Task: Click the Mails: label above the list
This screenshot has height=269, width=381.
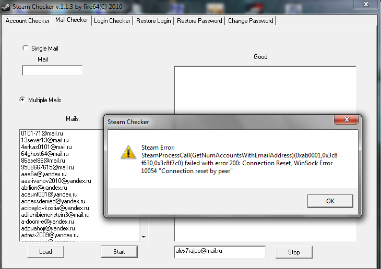Action: click(73, 119)
